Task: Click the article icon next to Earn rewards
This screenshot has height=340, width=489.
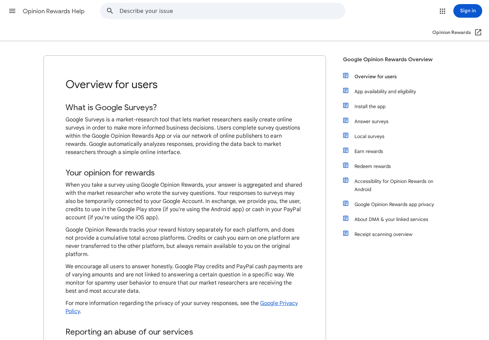Action: pyautogui.click(x=346, y=150)
